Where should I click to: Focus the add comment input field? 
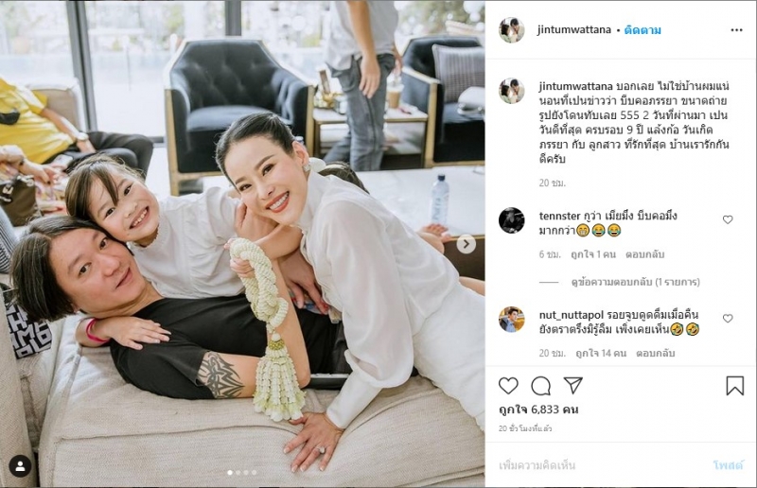[x=599, y=465]
